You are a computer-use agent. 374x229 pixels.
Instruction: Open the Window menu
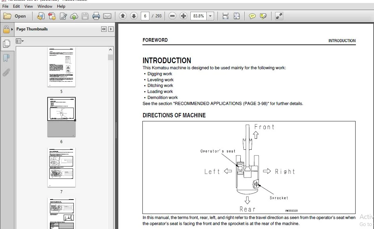click(45, 6)
